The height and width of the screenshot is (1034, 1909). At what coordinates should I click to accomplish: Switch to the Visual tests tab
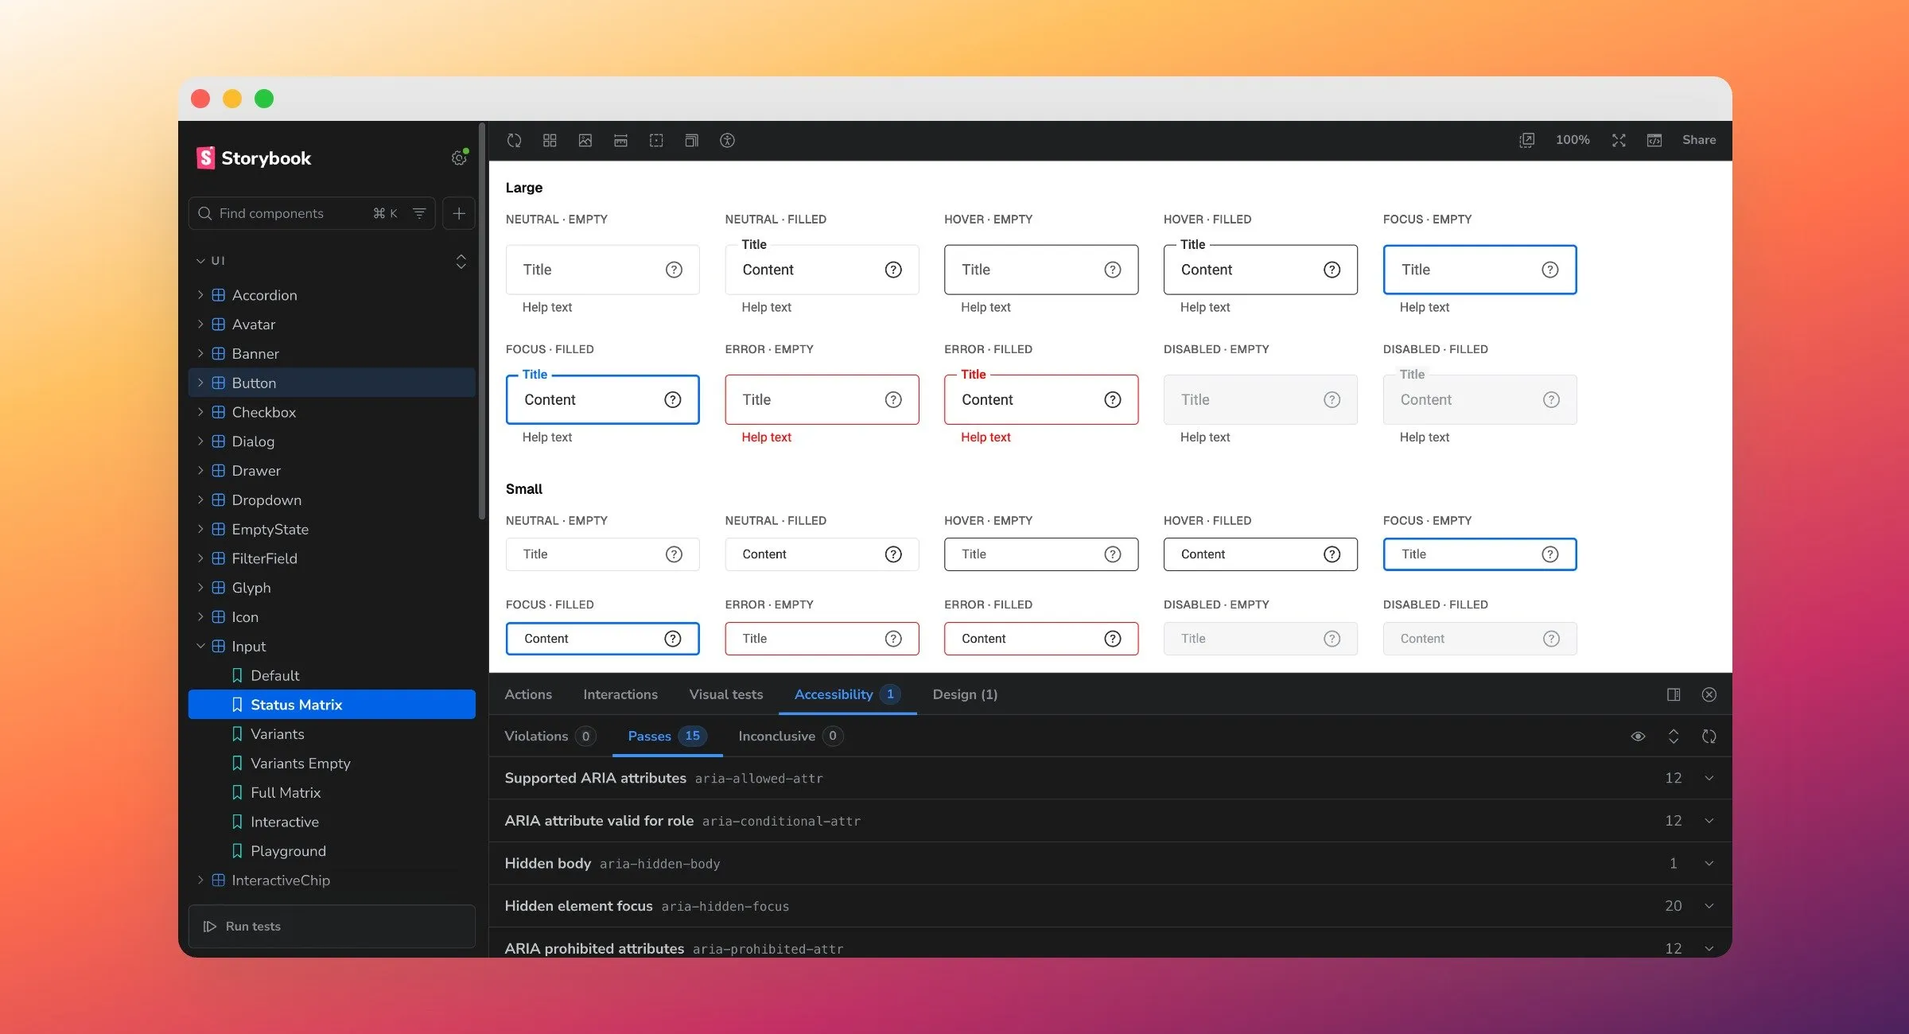click(x=725, y=694)
